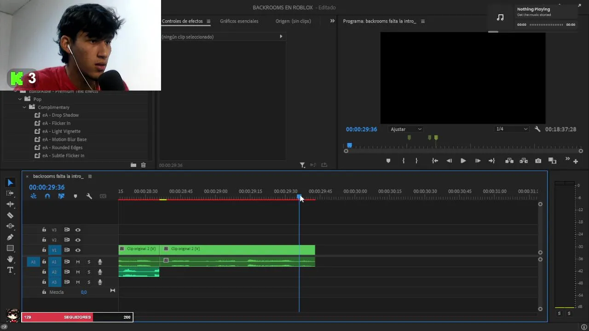Select the Rectangle tool
The image size is (589, 331).
pos(10,248)
